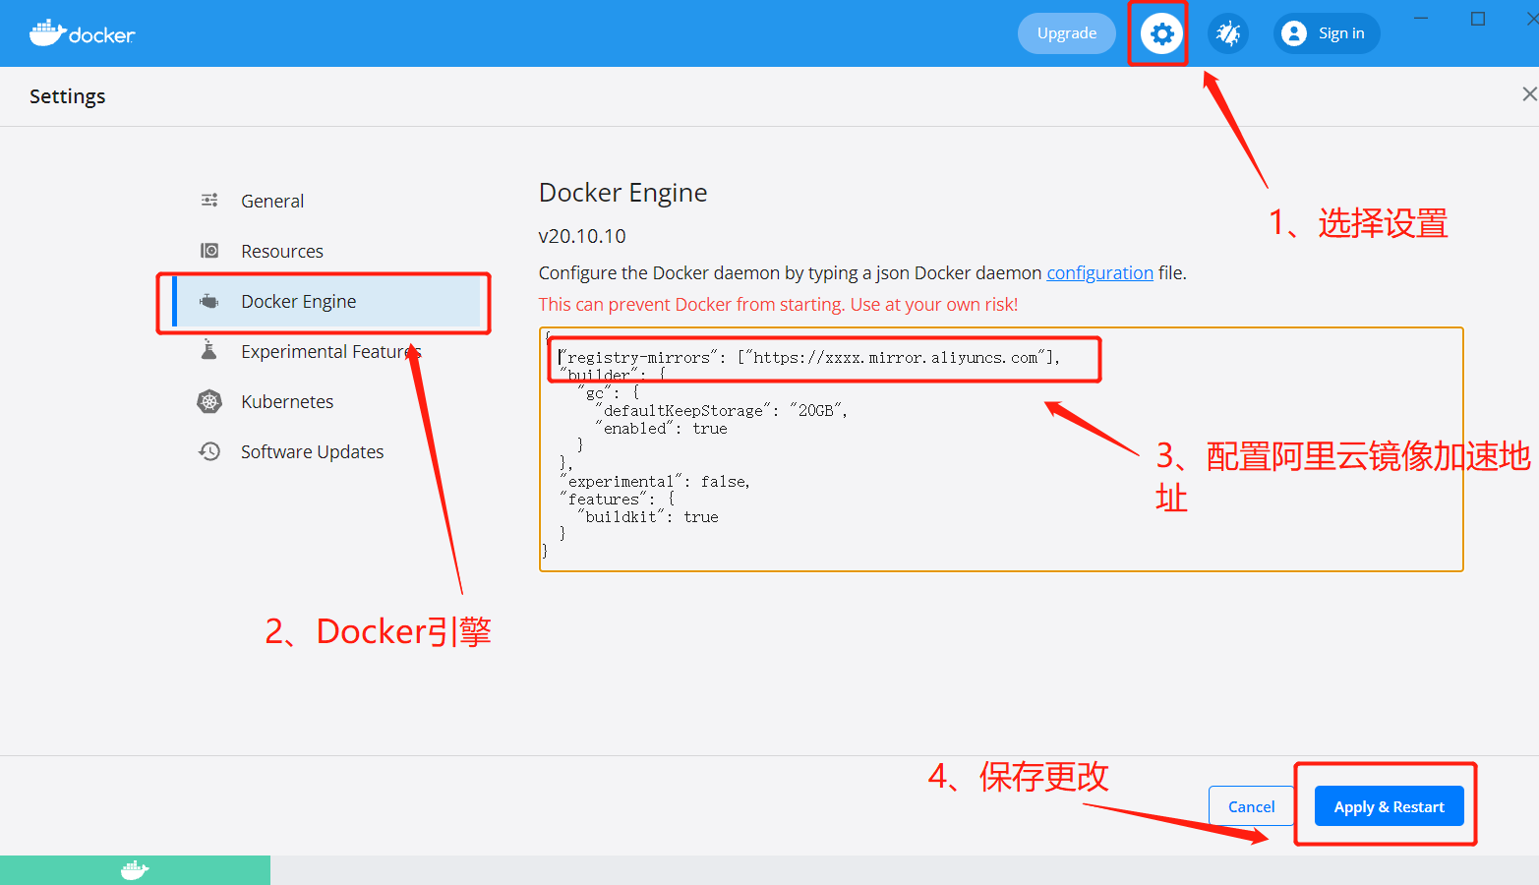The width and height of the screenshot is (1539, 885).
Task: Open settings via the gear icon
Action: [1161, 33]
